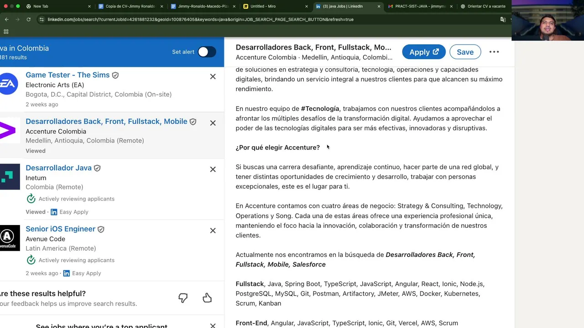Click the browser back arrow
Image resolution: width=584 pixels, height=328 pixels.
6,20
